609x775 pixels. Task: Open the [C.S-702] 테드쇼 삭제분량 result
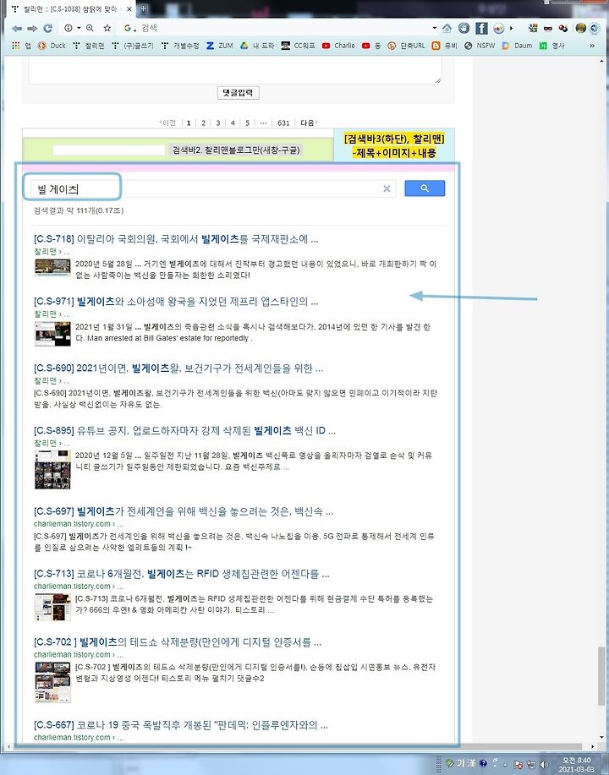coord(178,642)
